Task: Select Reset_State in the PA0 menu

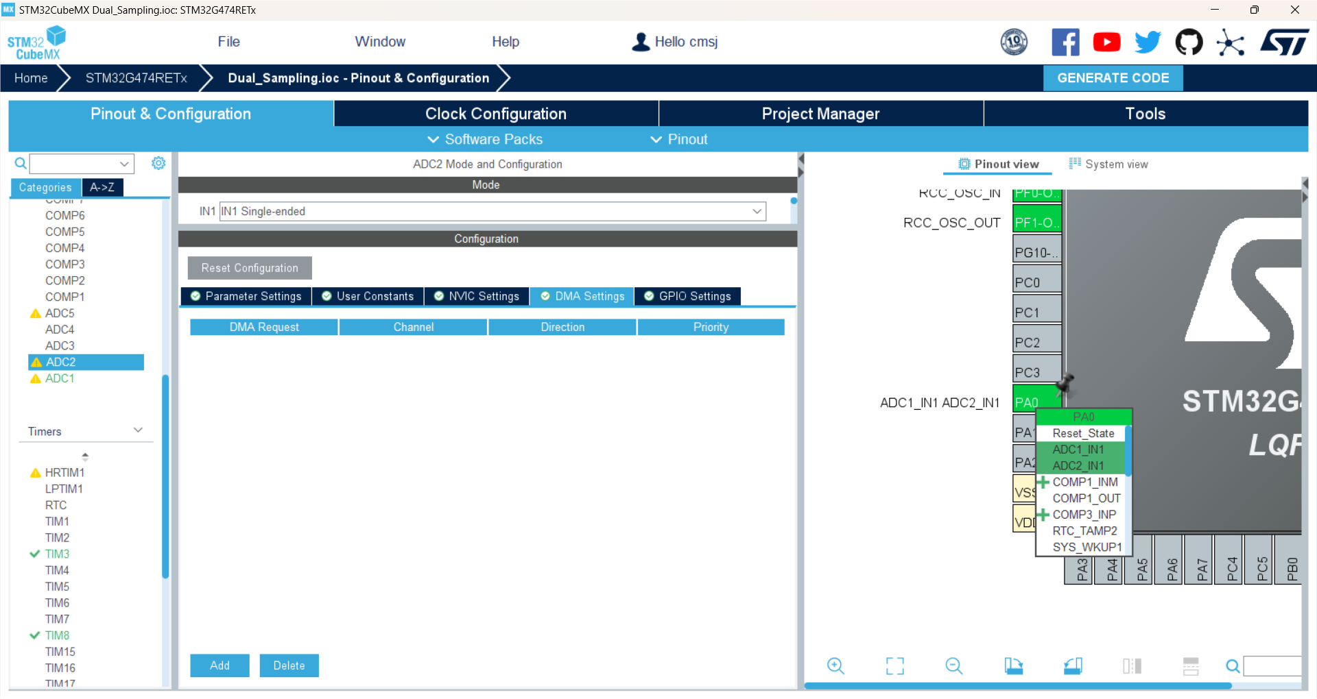Action: pyautogui.click(x=1083, y=433)
